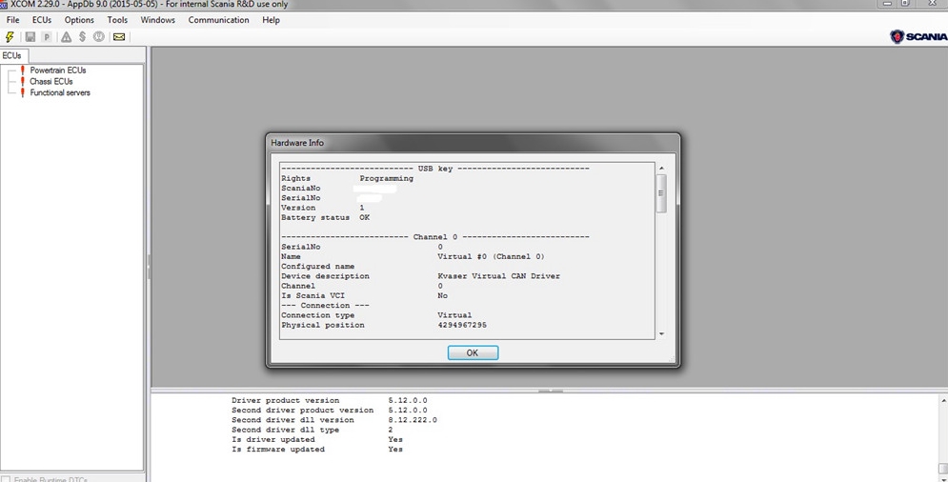Viewport: 948px width, 482px height.
Task: Click the Scania logo at top right
Action: tap(918, 37)
